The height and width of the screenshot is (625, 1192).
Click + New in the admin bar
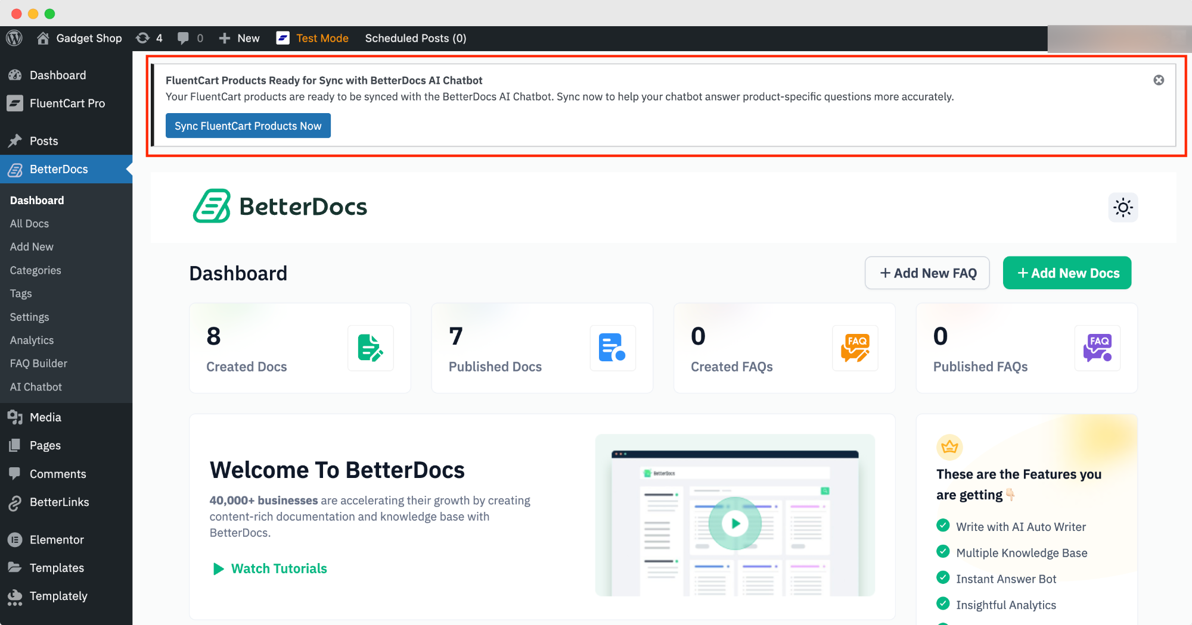238,38
